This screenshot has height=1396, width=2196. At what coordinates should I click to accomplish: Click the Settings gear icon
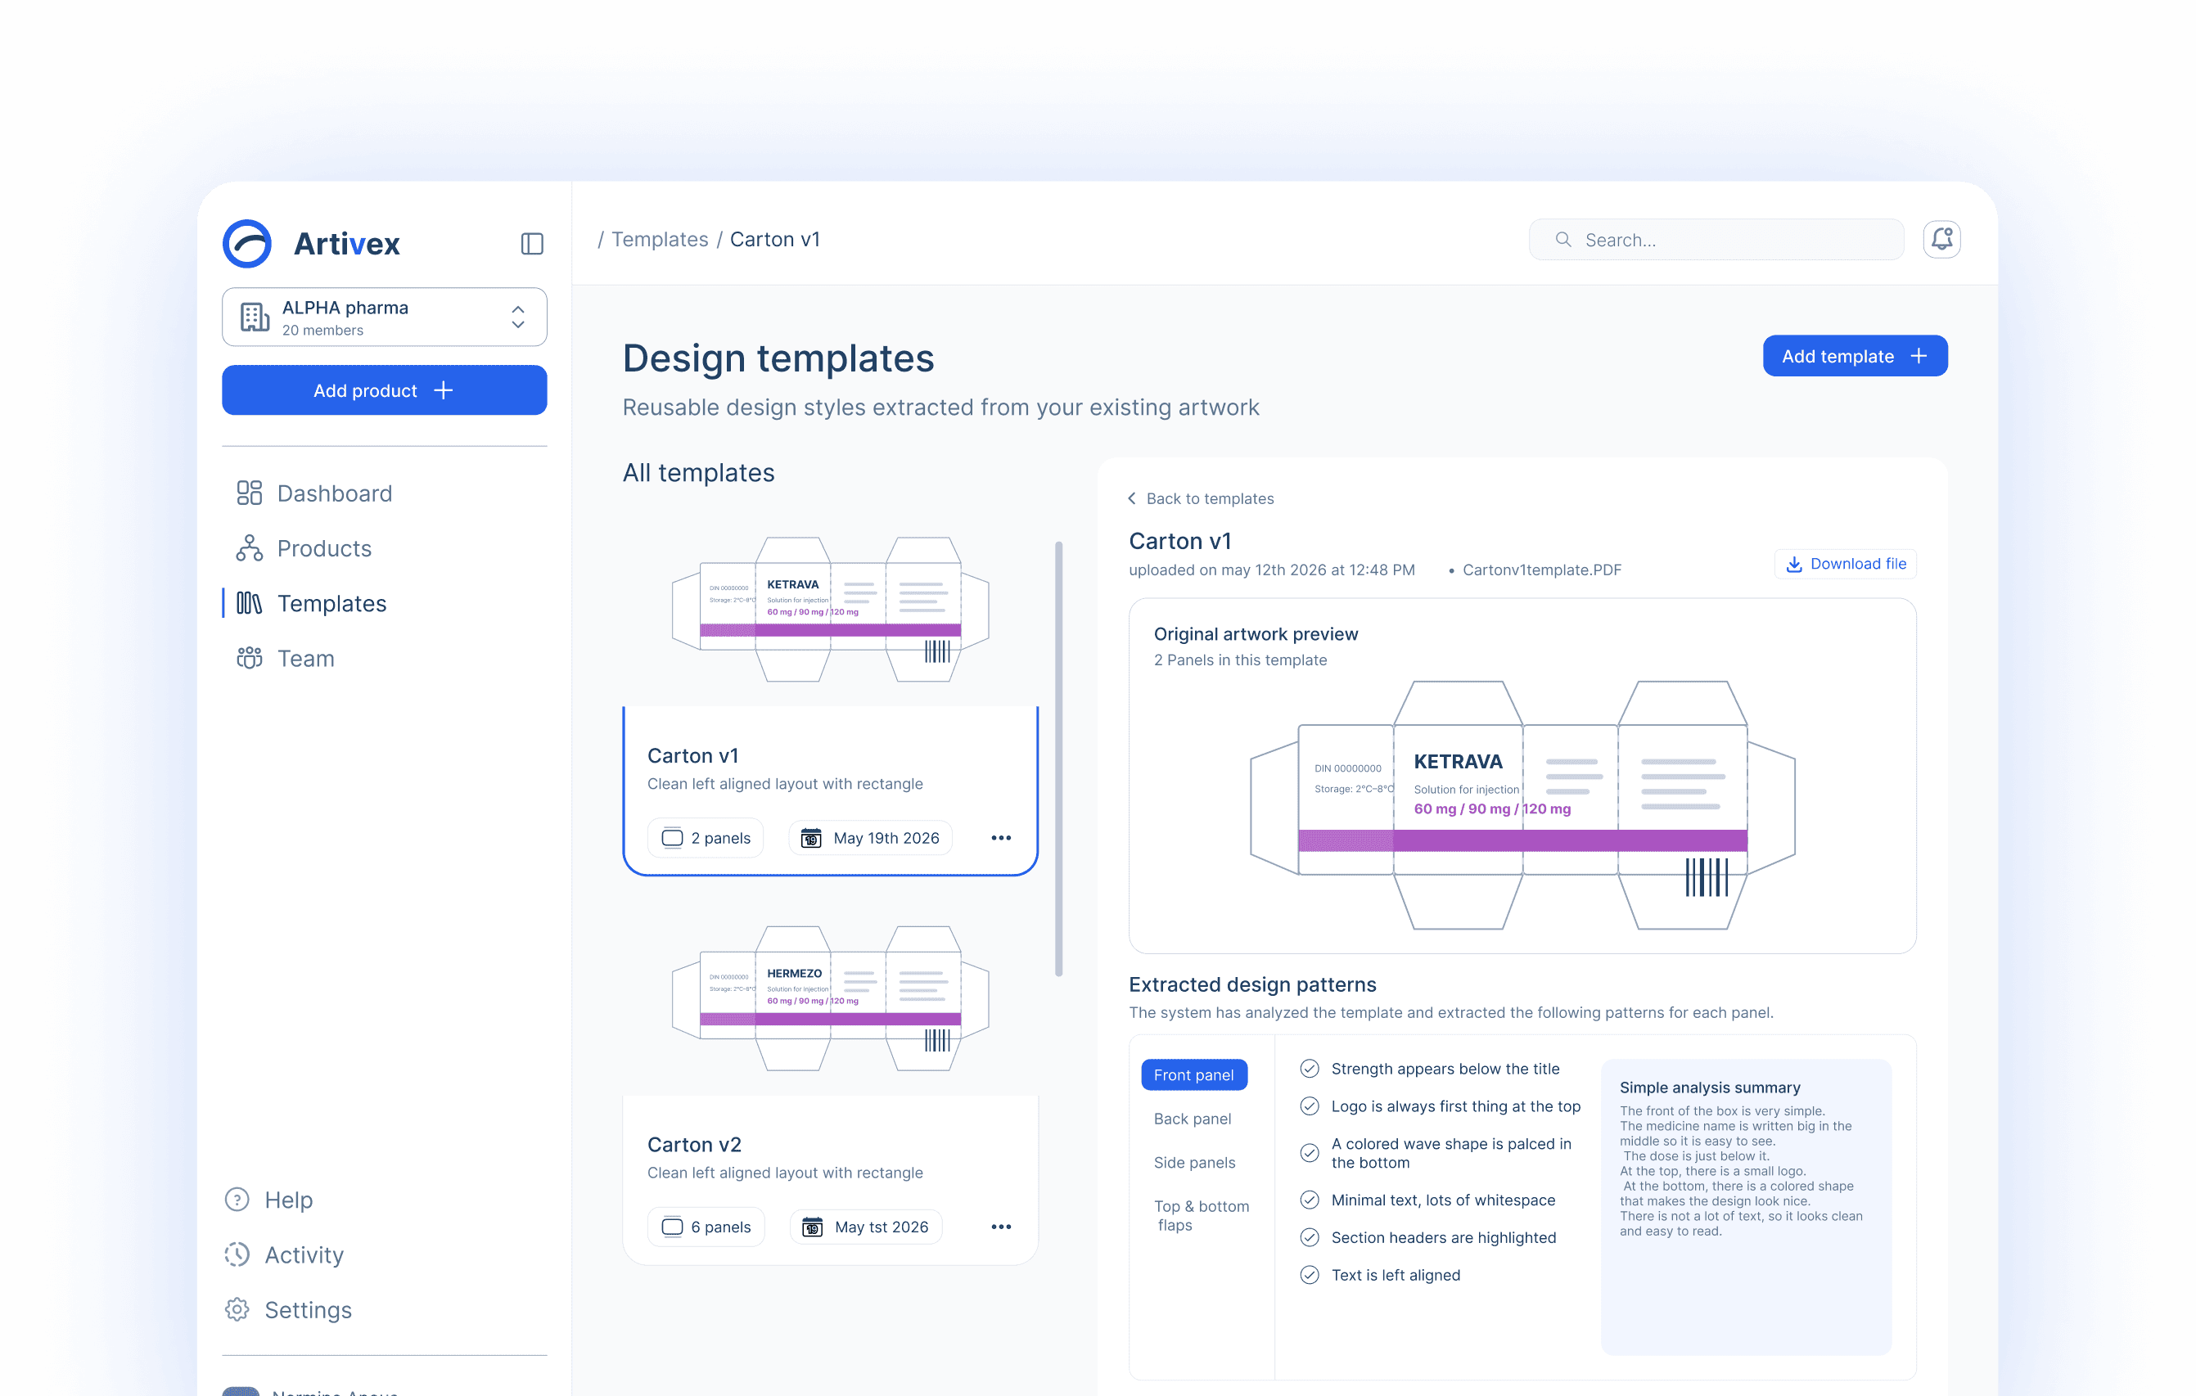(237, 1309)
